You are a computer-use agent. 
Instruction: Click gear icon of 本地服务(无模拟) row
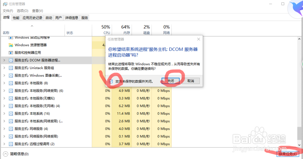pos(11,98)
